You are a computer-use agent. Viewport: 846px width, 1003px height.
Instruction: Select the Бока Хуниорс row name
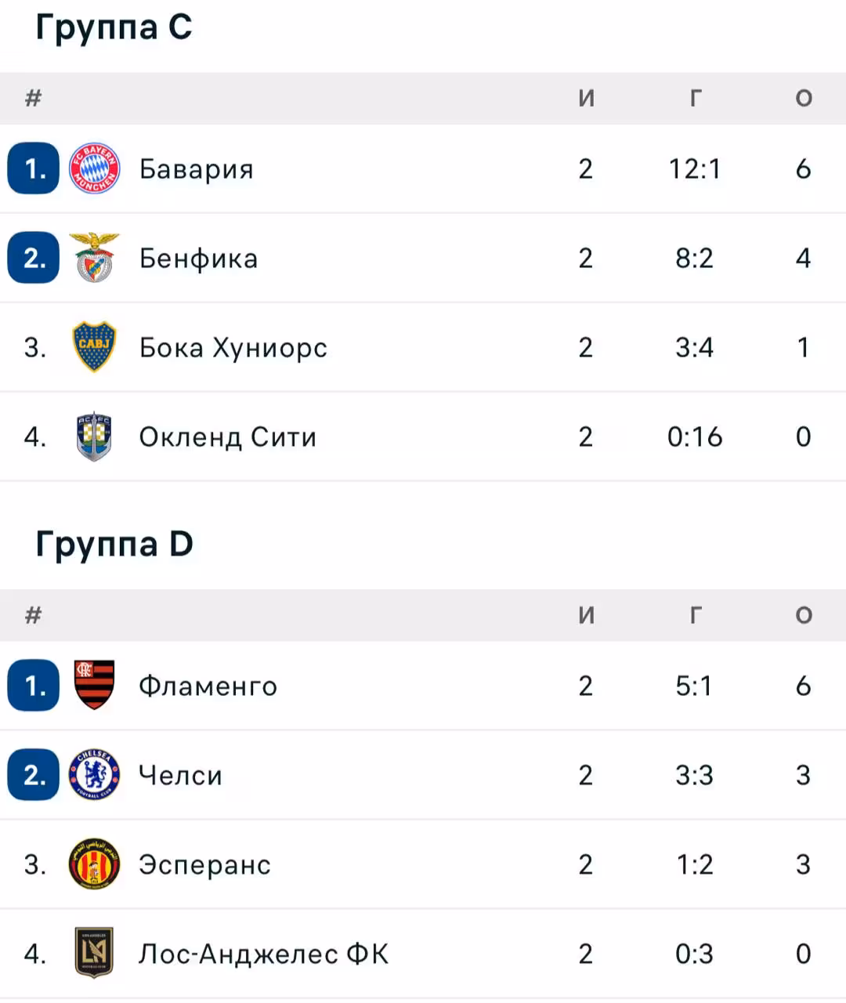[233, 348]
